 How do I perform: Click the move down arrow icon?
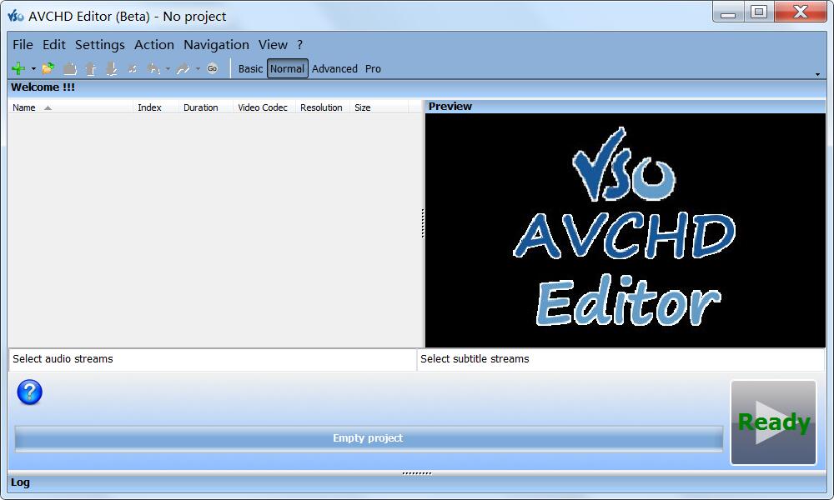[112, 69]
